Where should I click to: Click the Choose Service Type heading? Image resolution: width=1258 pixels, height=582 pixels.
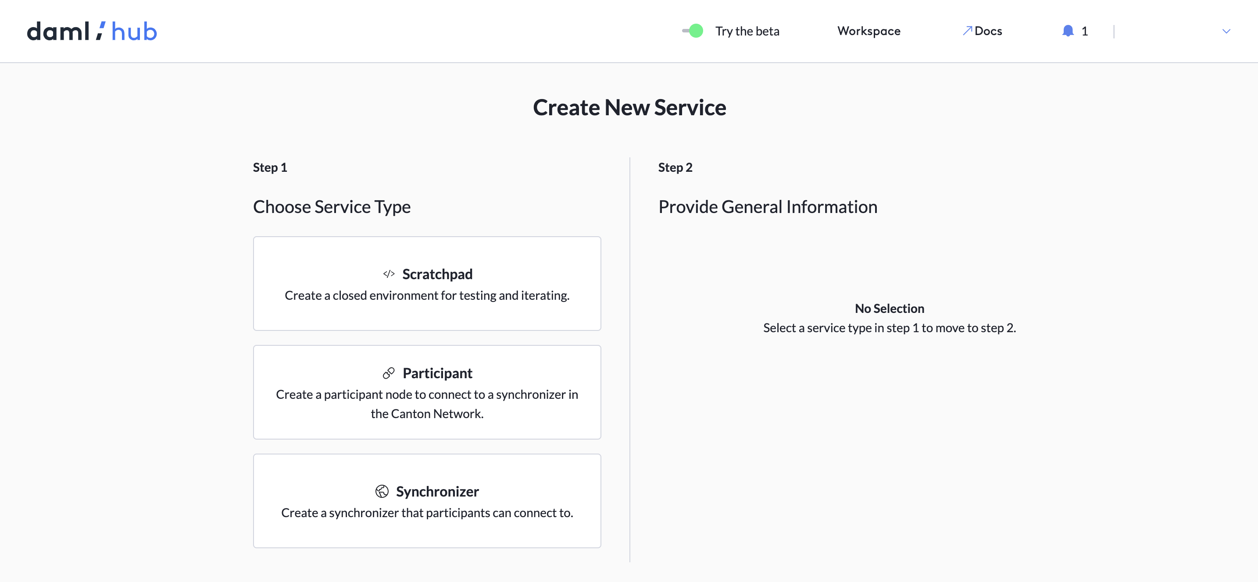point(332,206)
